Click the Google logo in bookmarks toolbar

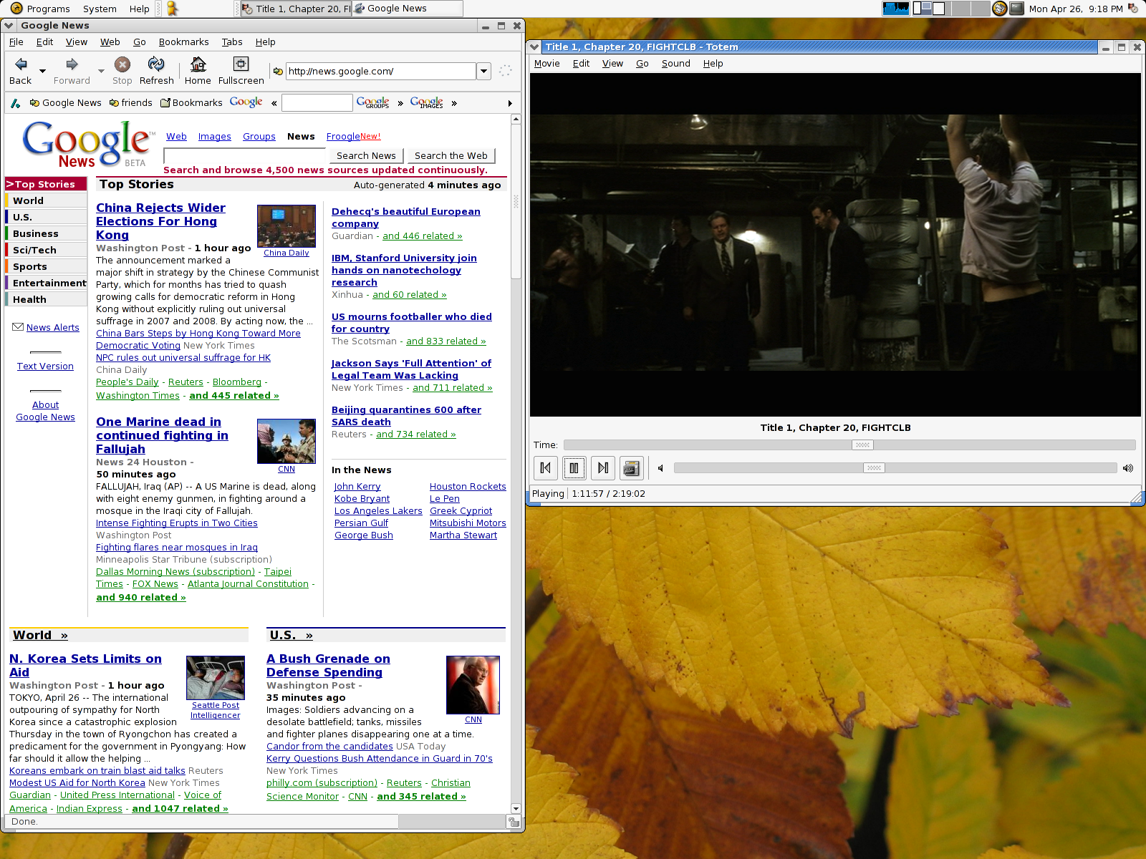(x=246, y=102)
